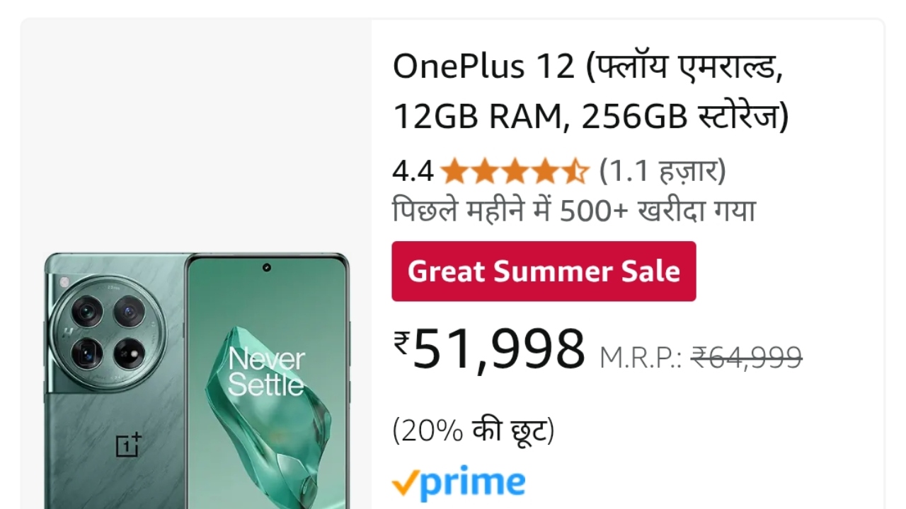Click the (20% की छूट) discount text
The image size is (906, 509).
(474, 431)
